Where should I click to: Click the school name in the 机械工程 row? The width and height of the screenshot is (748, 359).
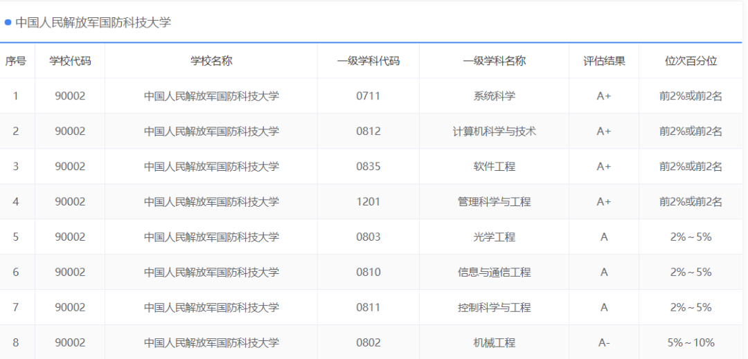point(211,343)
